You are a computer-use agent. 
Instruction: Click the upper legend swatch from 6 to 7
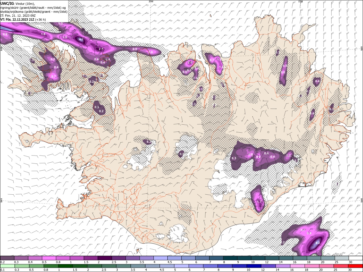(x=202, y=258)
